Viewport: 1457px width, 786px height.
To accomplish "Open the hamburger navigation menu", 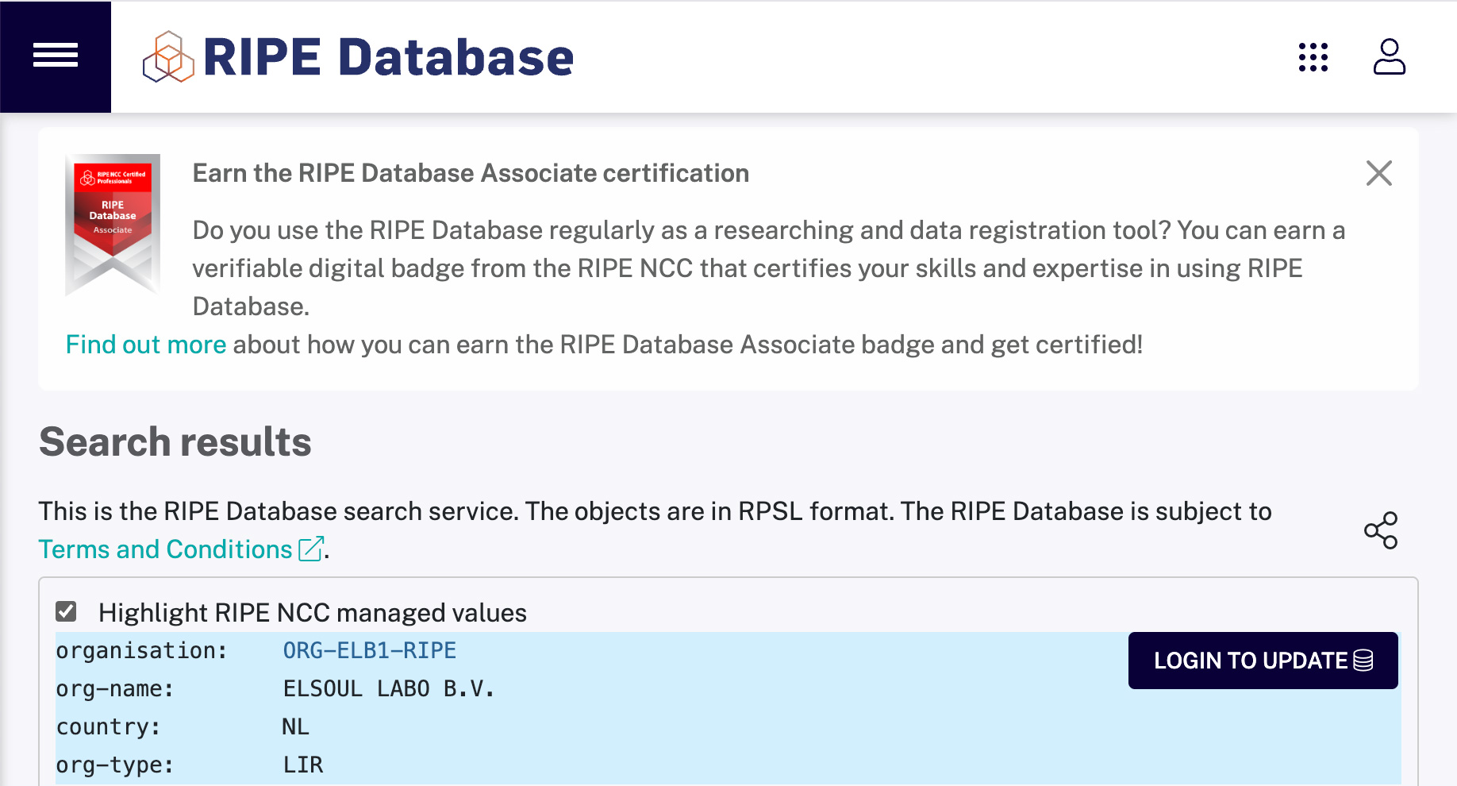I will click(56, 56).
